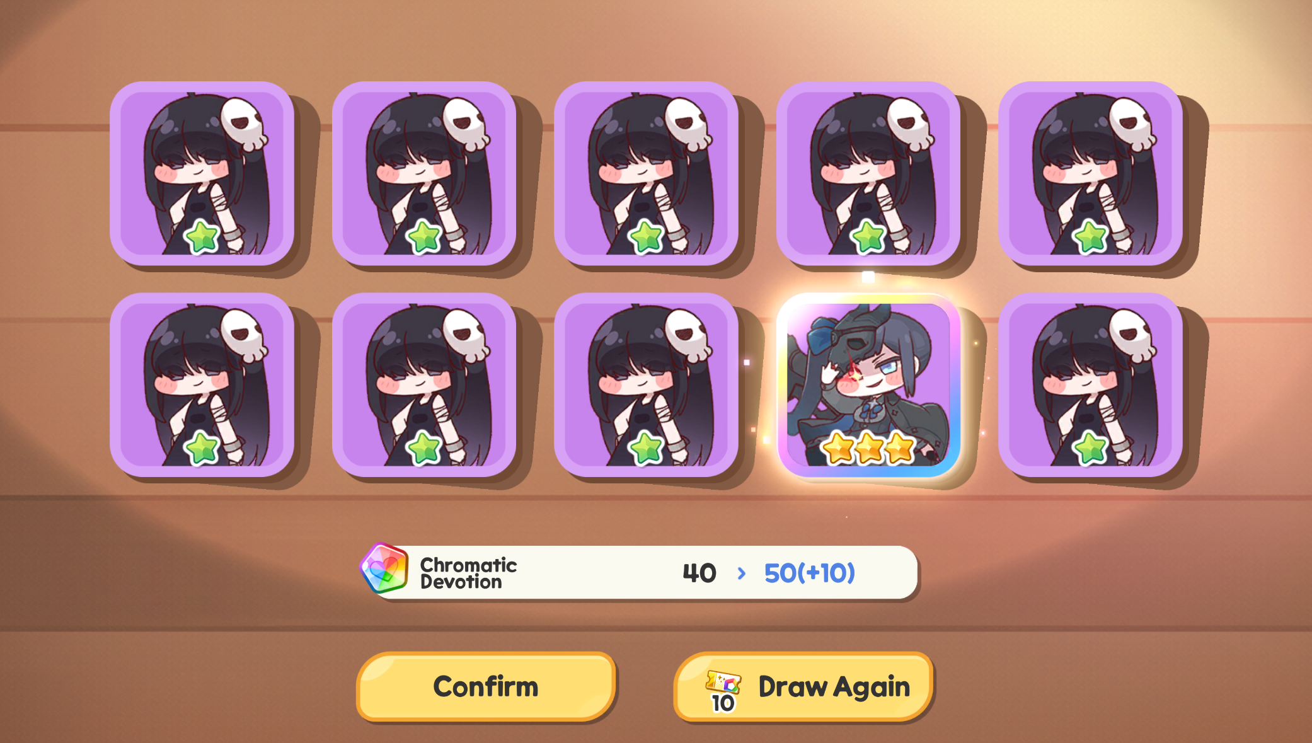This screenshot has height=743, width=1312.
Task: Select the first card in the bottom row
Action: click(x=202, y=385)
